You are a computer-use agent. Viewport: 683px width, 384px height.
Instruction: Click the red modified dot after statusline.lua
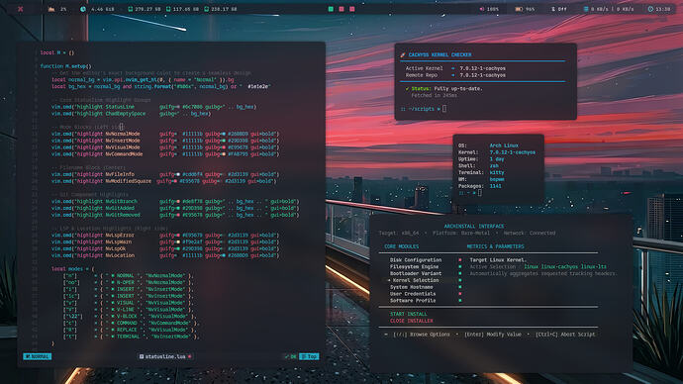click(190, 356)
